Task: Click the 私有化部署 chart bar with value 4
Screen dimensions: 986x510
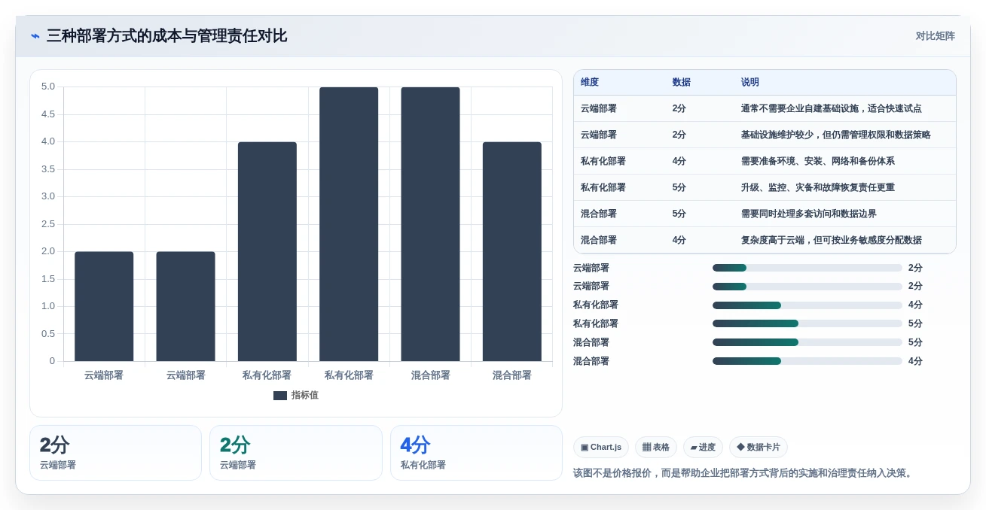Action: [x=267, y=251]
